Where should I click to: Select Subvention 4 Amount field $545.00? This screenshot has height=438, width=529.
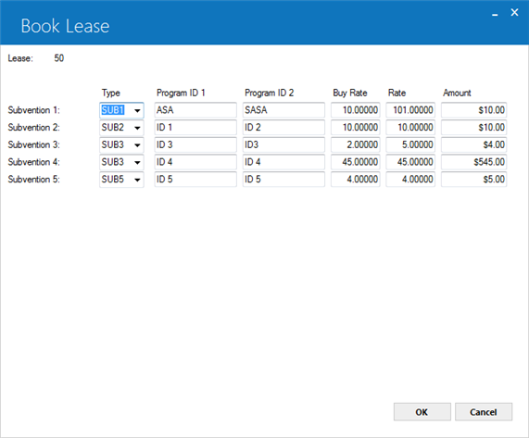point(474,162)
